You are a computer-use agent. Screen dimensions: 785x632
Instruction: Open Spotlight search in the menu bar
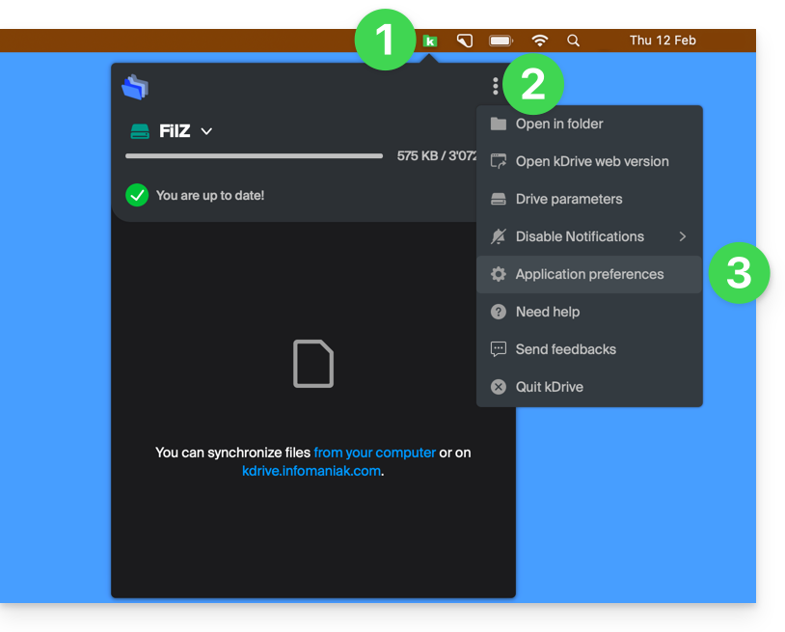tap(574, 41)
